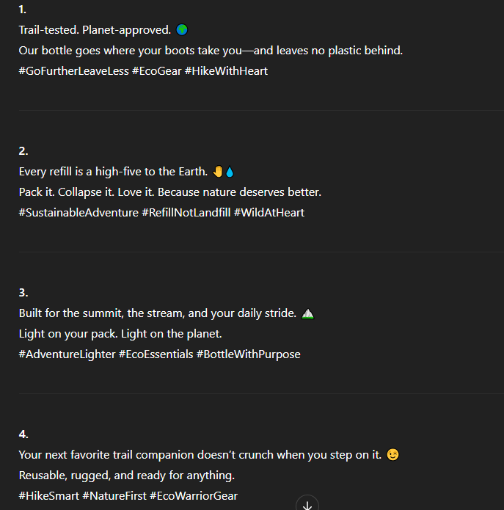Screen dimensions: 504x510
Task: Click the 'Trail-tested. Planet-approved.' line
Action: tap(95, 30)
